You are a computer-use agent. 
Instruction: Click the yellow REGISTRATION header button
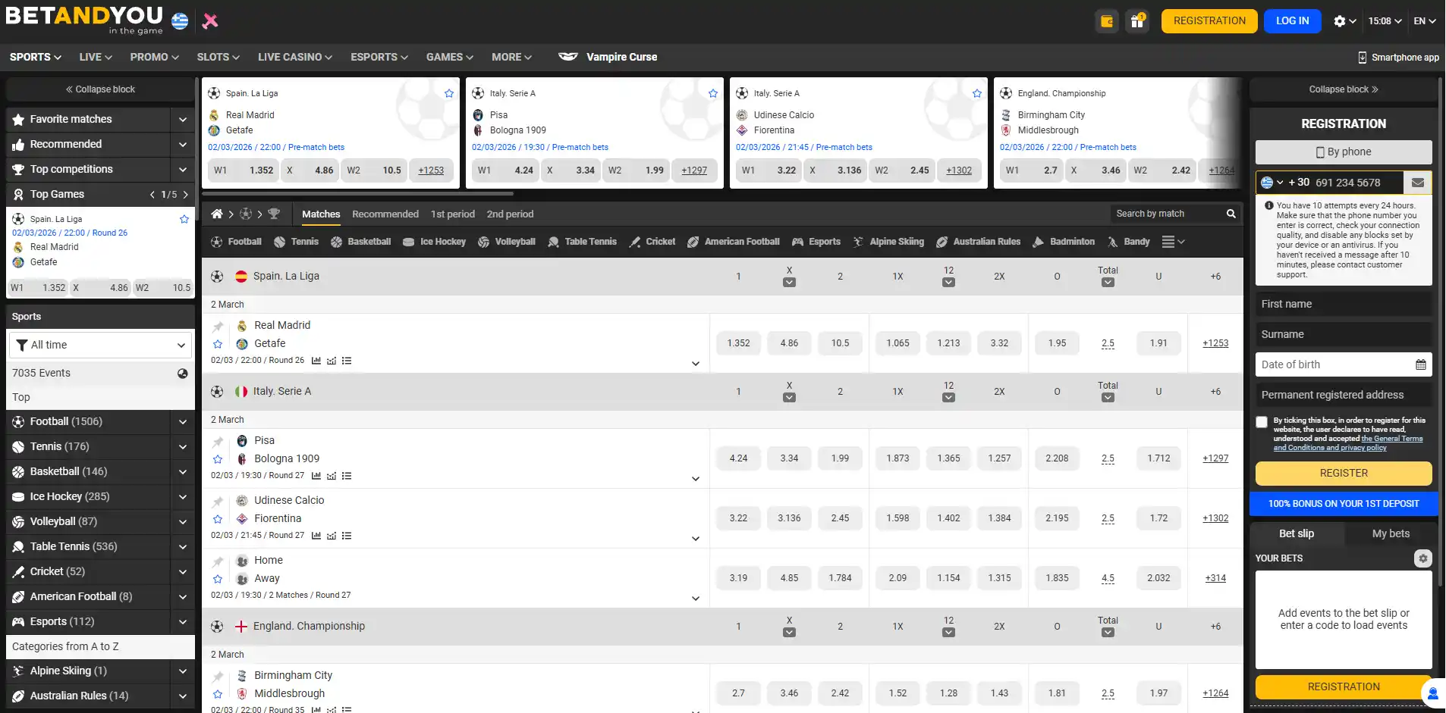click(1209, 21)
